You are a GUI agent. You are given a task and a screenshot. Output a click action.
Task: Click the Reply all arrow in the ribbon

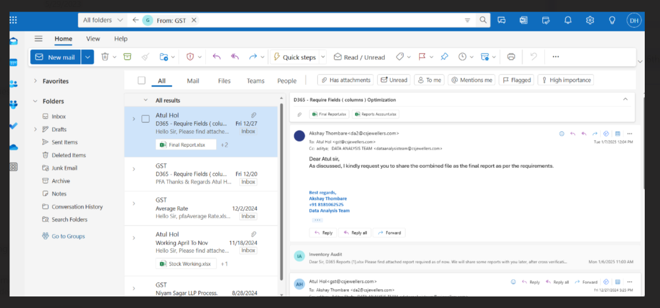point(235,57)
